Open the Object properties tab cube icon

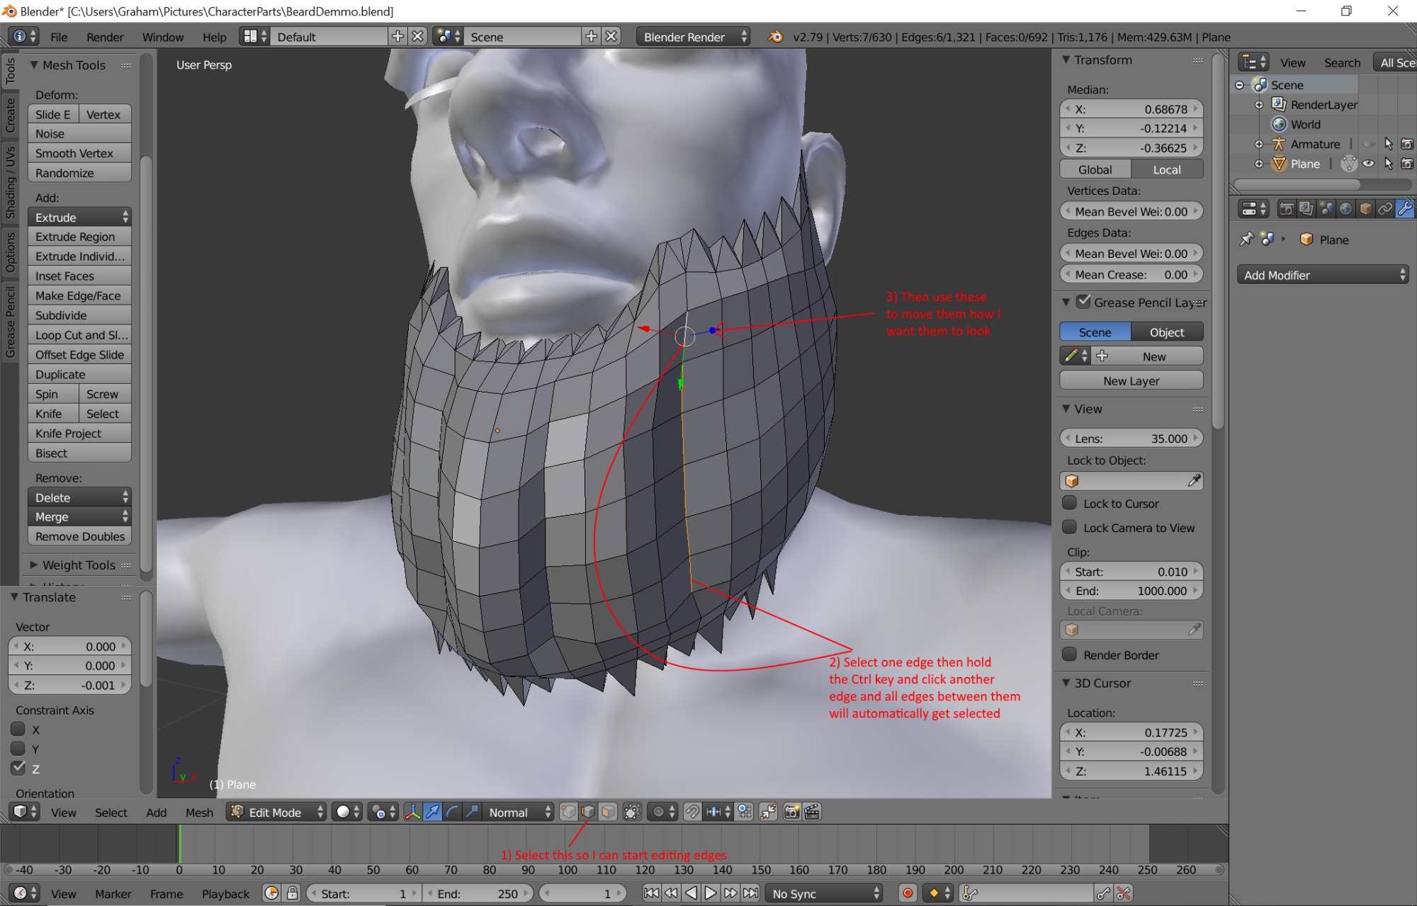[1365, 209]
